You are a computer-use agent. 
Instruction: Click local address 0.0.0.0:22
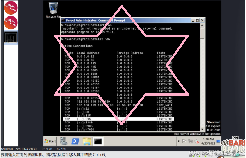pos(85,56)
